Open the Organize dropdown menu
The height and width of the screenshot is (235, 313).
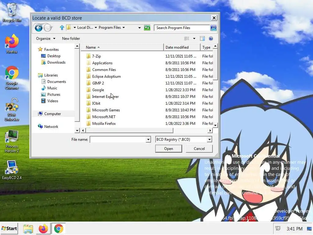tap(46, 38)
